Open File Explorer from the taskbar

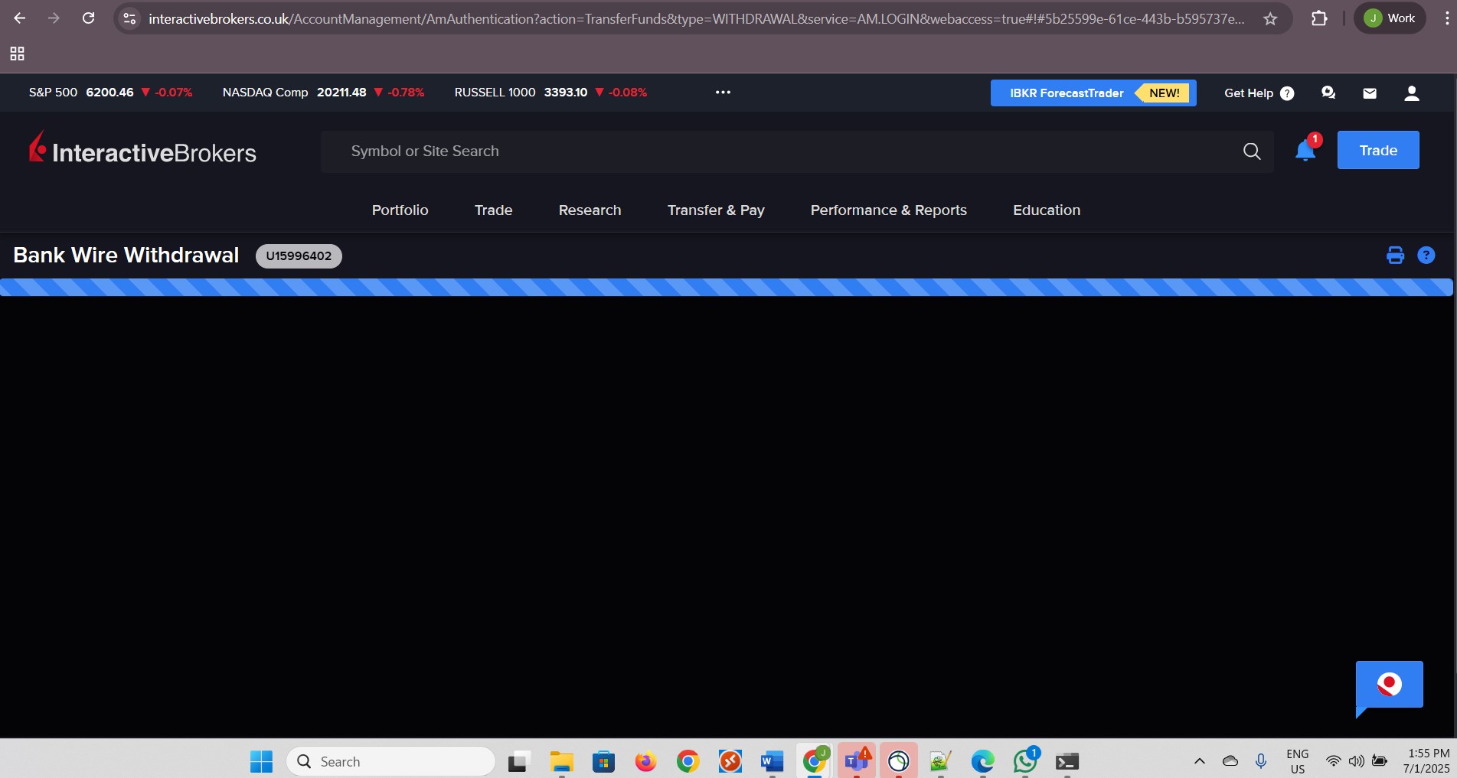(x=562, y=762)
